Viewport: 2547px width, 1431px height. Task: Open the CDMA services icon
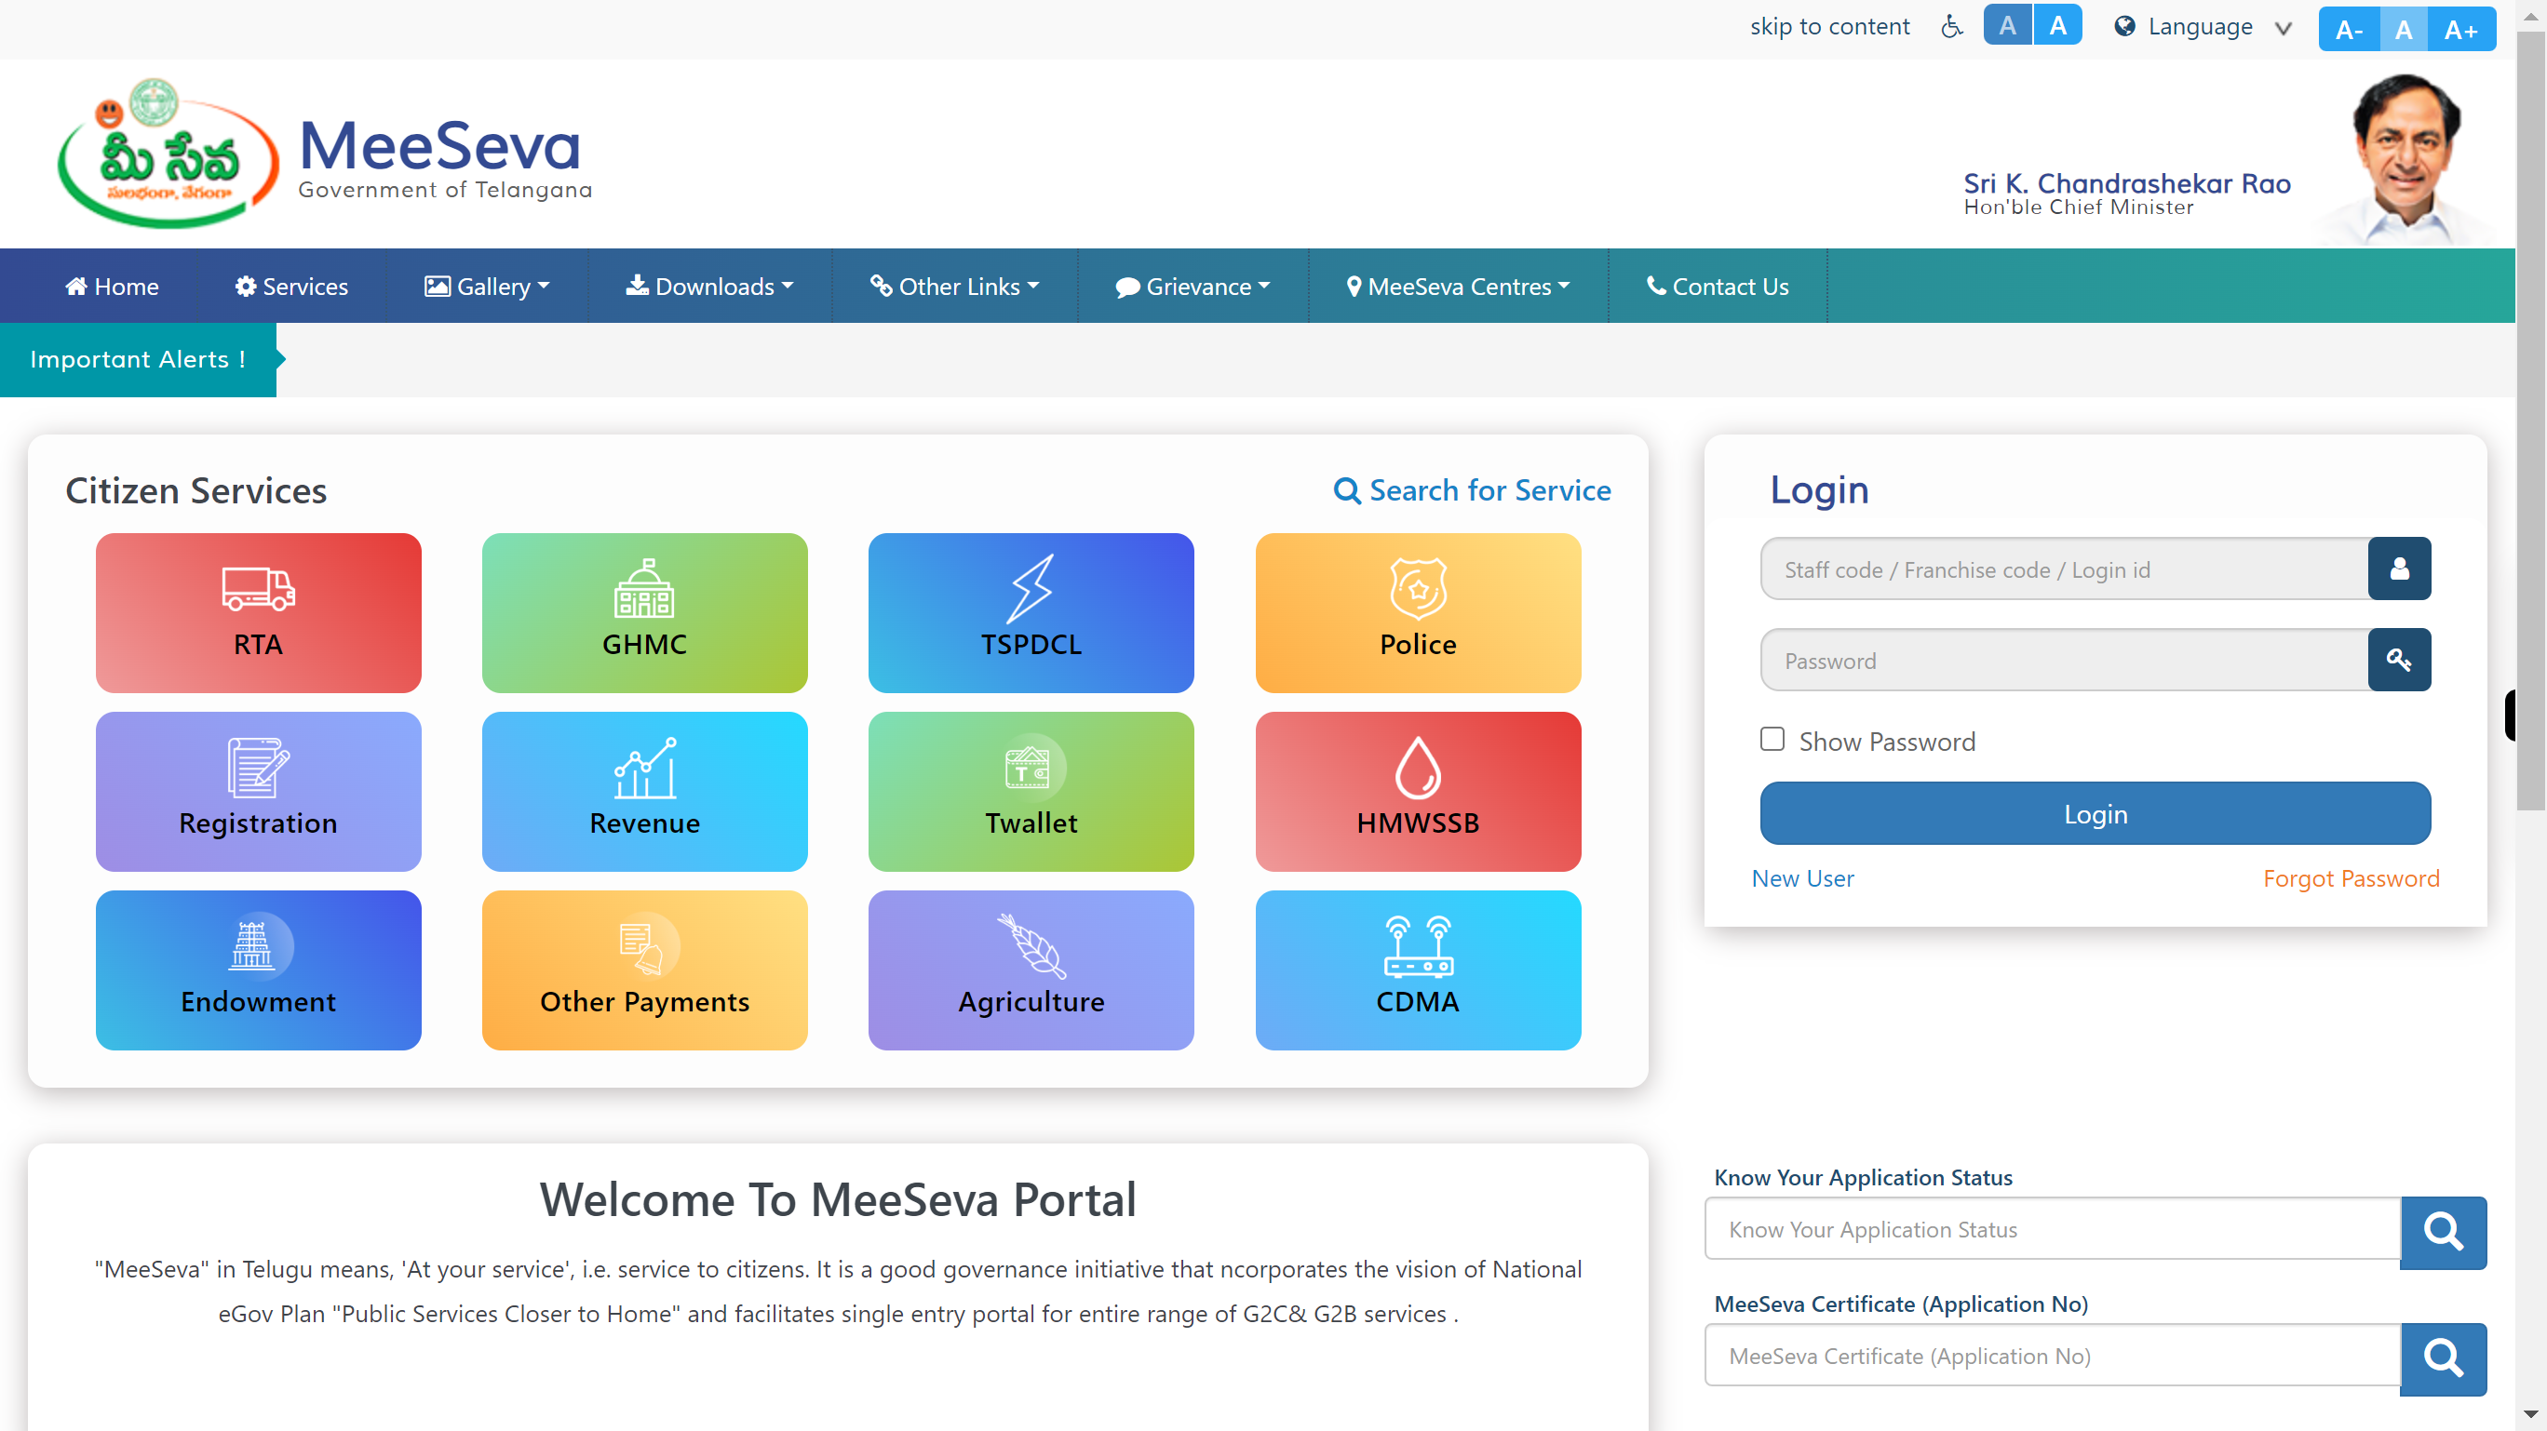(1417, 970)
